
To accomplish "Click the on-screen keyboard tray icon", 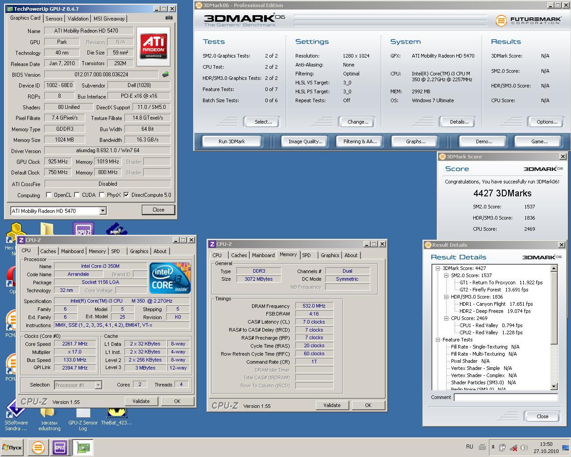I will [x=482, y=447].
